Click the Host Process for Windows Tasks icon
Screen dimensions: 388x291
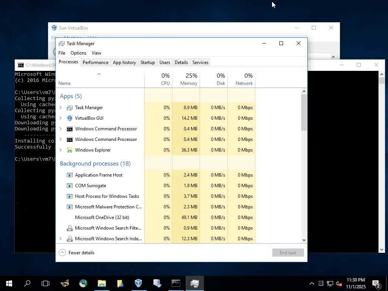(x=70, y=197)
